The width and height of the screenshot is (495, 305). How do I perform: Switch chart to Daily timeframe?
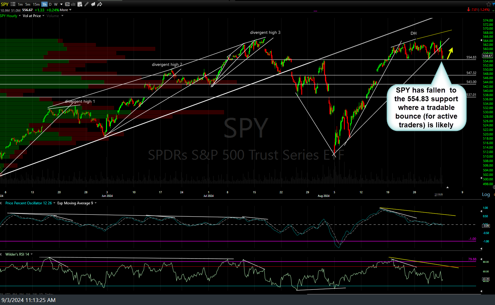(x=50, y=4)
